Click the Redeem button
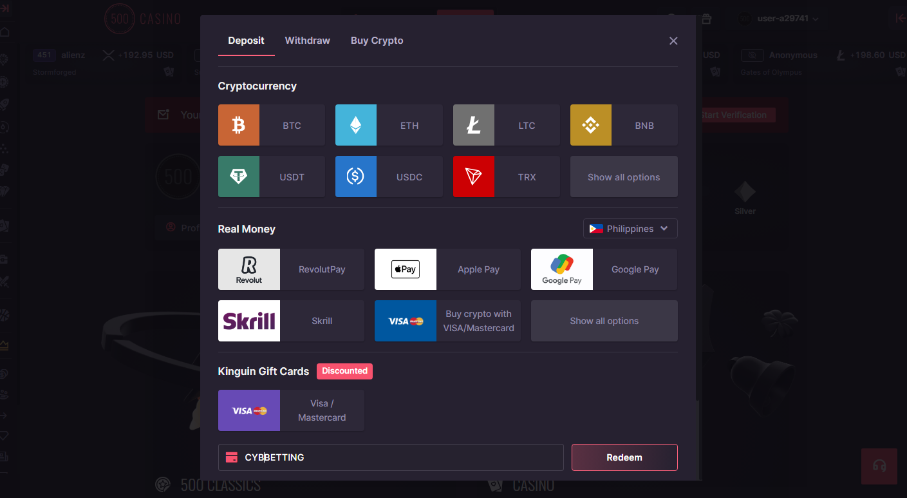The width and height of the screenshot is (907, 498). [624, 457]
